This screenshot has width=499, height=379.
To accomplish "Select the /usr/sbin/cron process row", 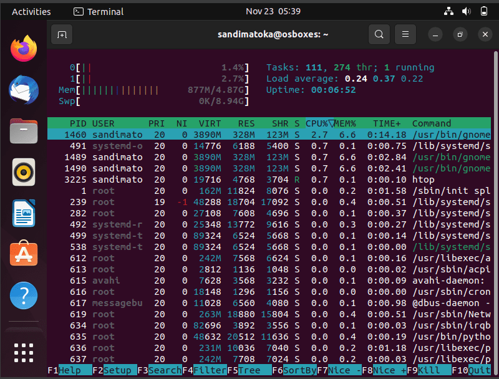I will [x=269, y=292].
